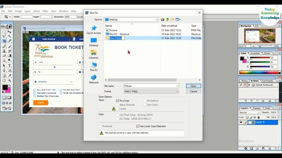Open the Filter menu
Viewport: 282px width, 158px height.
click(45, 11)
